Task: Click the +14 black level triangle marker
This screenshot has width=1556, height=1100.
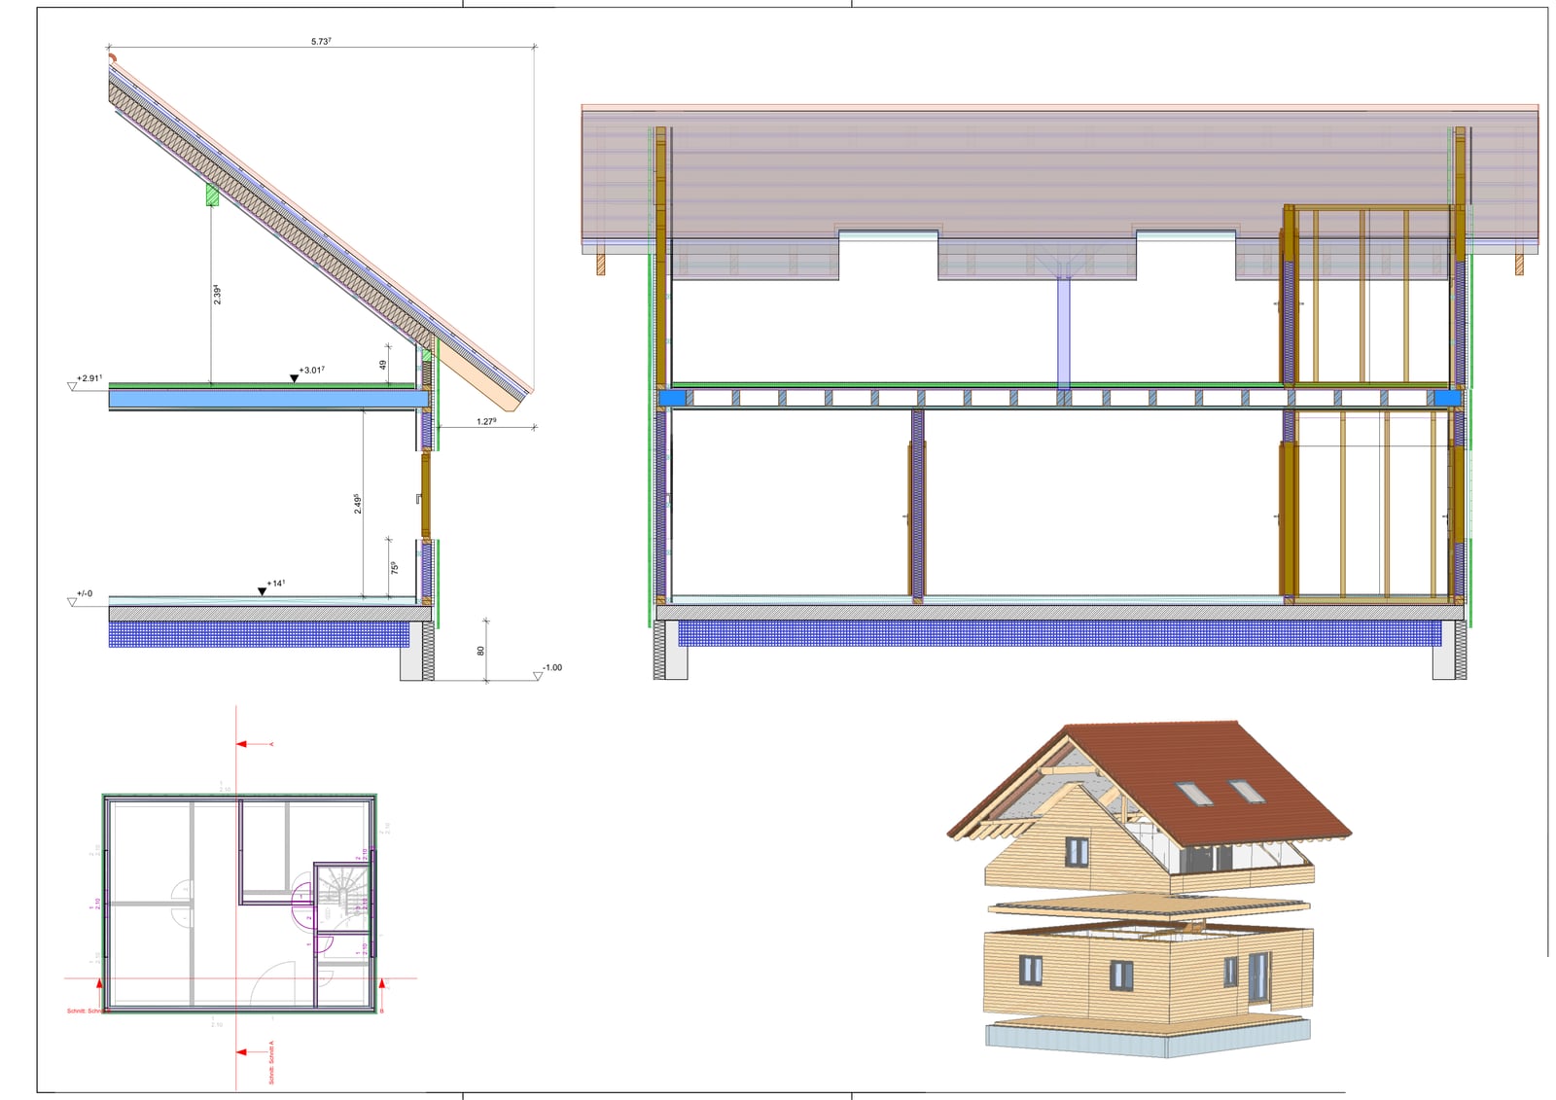Action: coord(262,591)
